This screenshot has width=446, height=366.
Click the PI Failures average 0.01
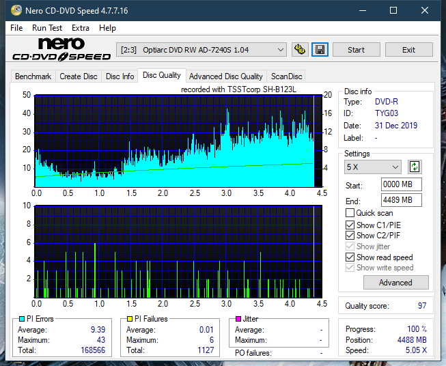coord(206,330)
